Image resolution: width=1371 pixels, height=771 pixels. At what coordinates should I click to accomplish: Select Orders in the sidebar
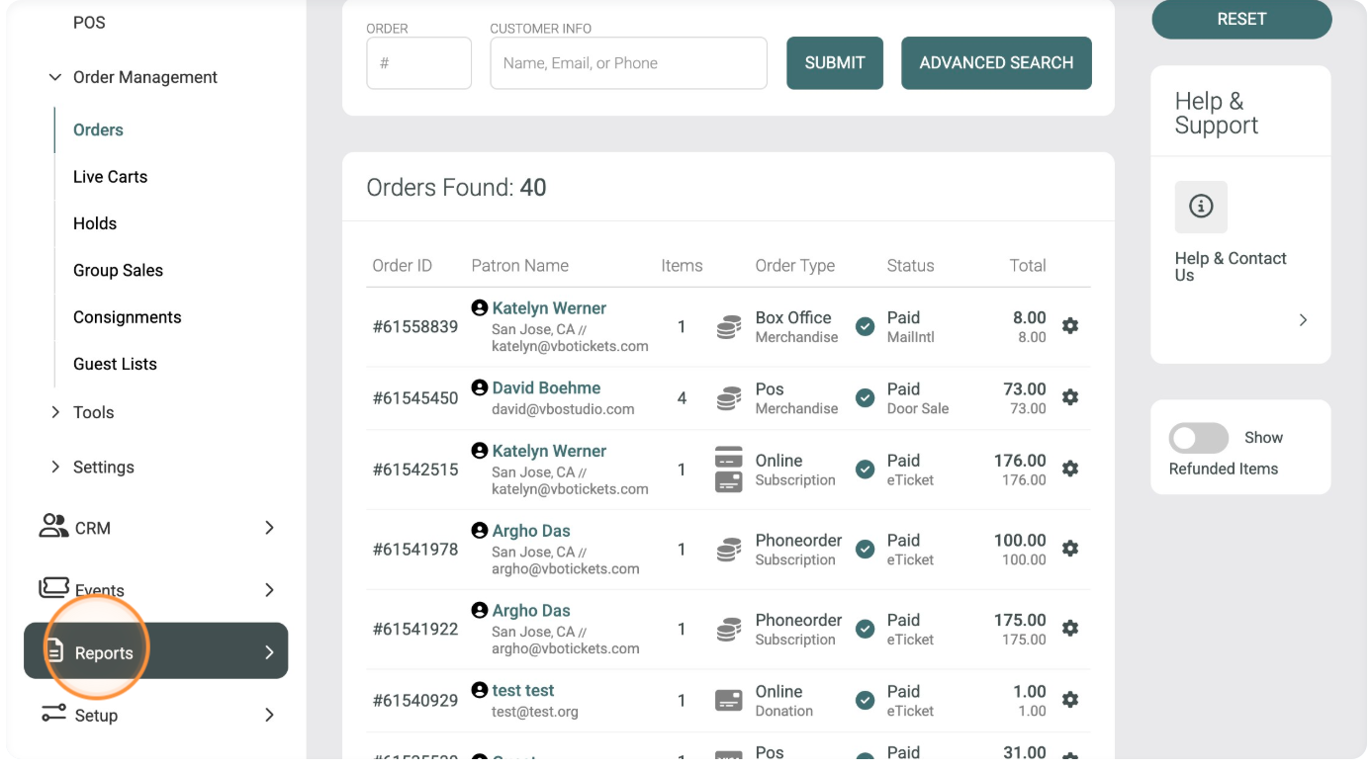(98, 129)
